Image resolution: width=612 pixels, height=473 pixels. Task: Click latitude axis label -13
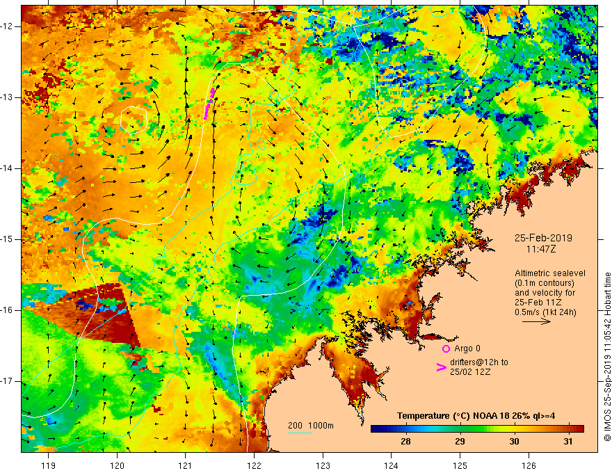click(x=7, y=97)
